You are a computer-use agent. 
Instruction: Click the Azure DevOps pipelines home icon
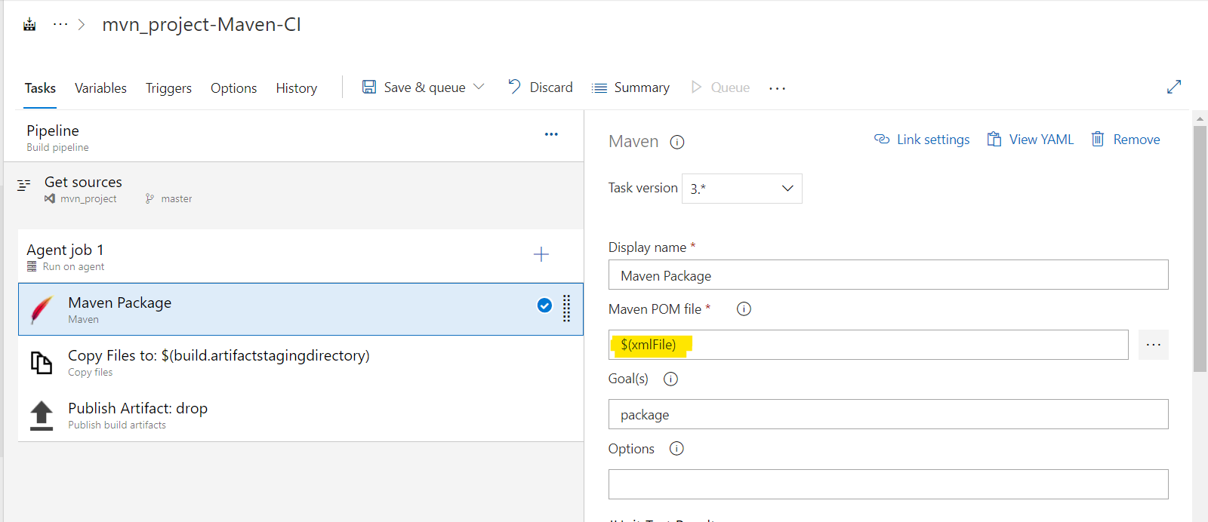pyautogui.click(x=29, y=25)
